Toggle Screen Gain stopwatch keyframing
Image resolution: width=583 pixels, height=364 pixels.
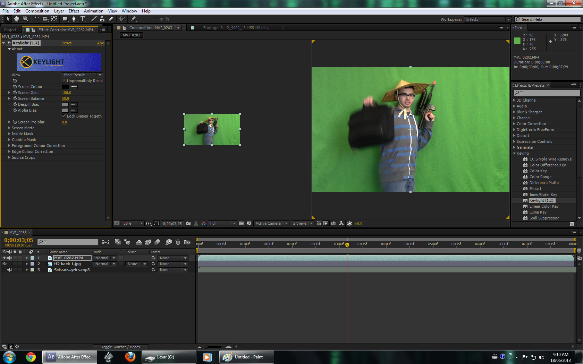15,93
